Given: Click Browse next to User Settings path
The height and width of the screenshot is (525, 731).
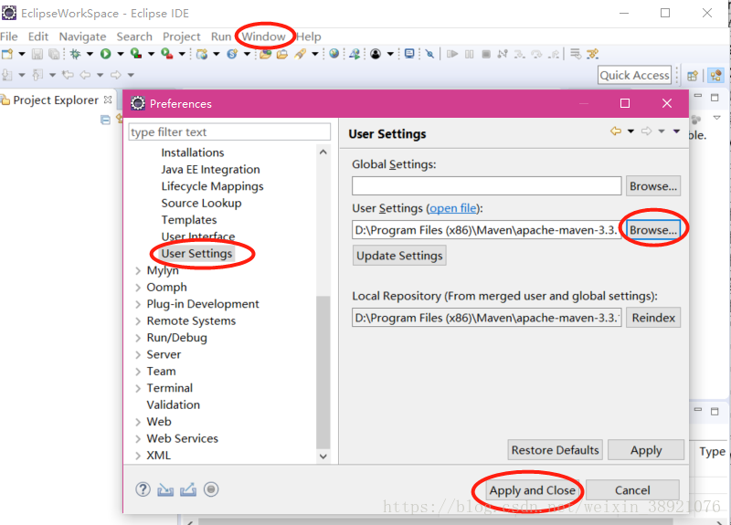Looking at the screenshot, I should (x=653, y=230).
